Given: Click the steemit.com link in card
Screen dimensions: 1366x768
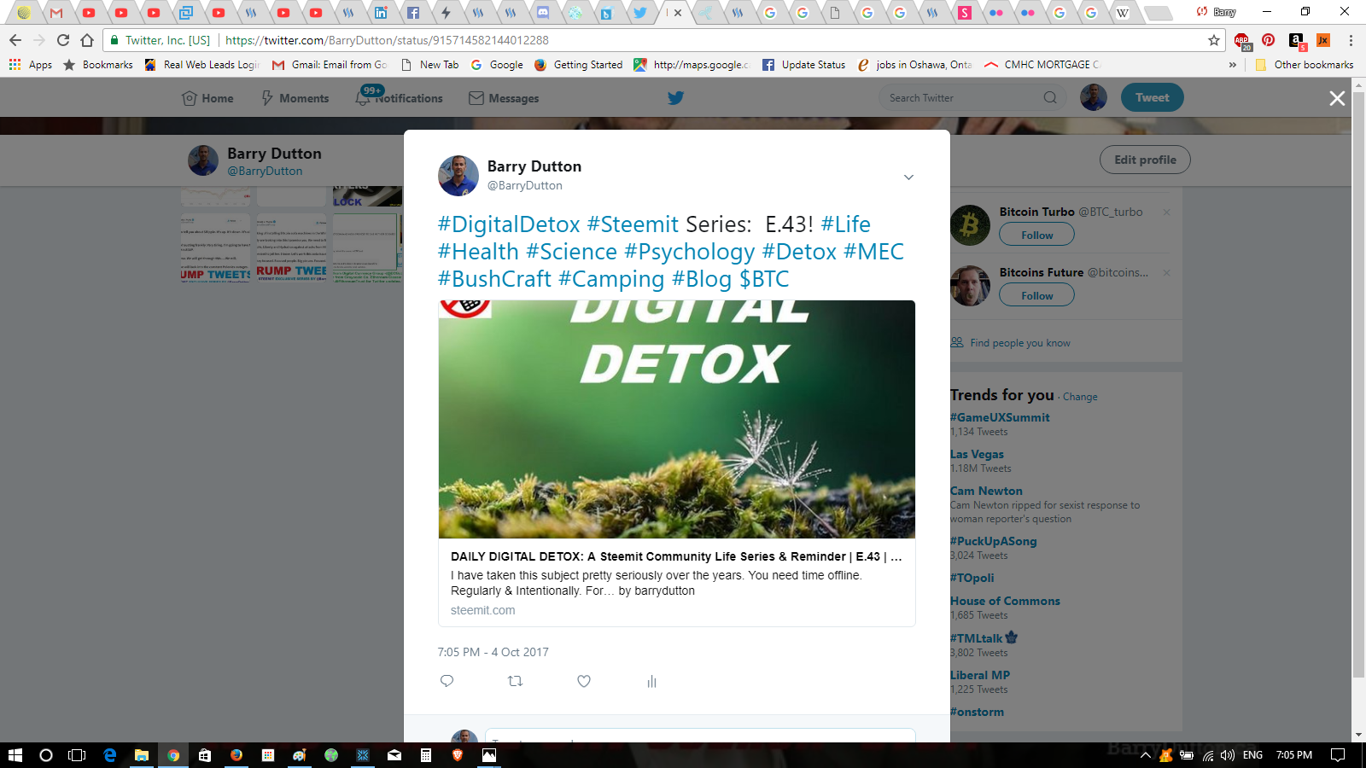Looking at the screenshot, I should (482, 610).
